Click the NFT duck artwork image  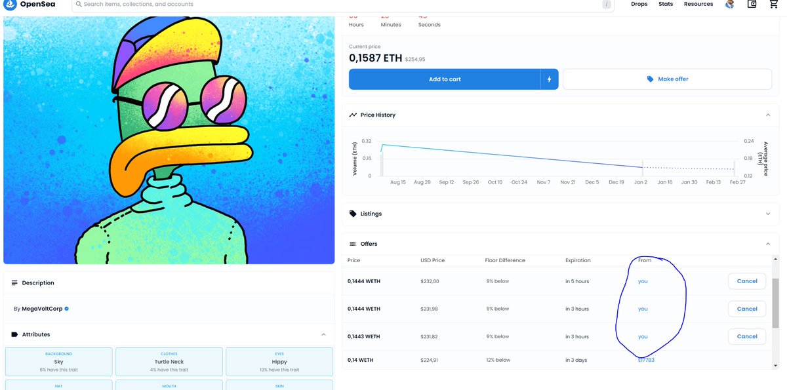point(169,140)
